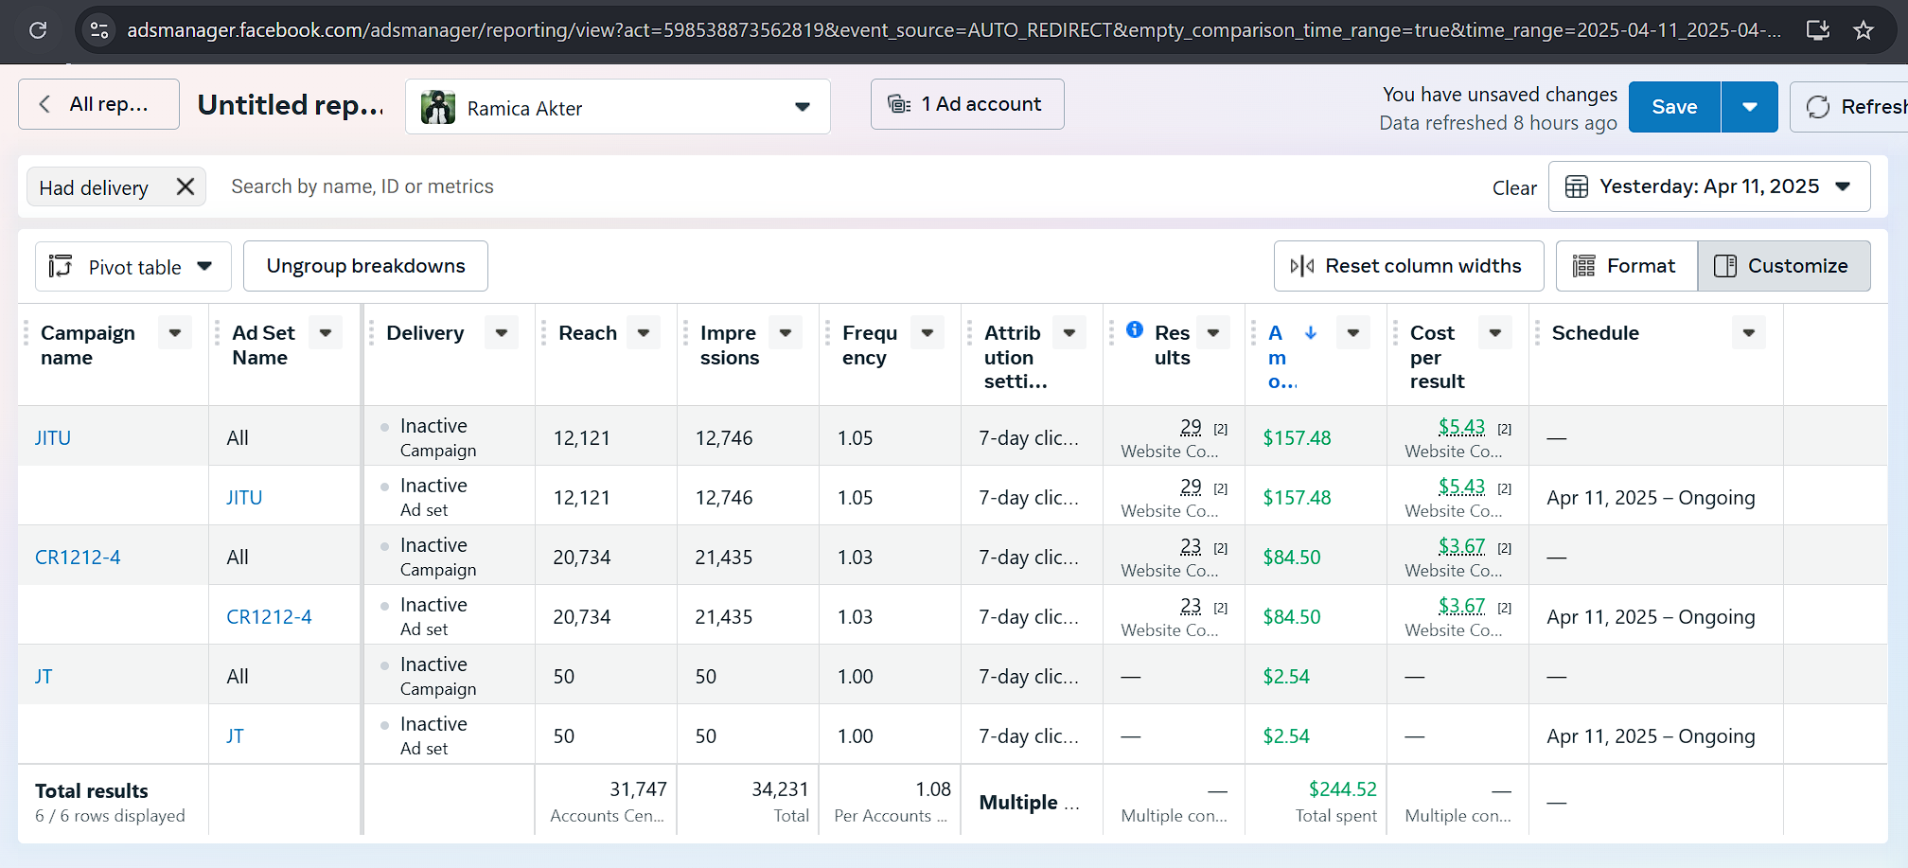The height and width of the screenshot is (868, 1908).
Task: Click the Amount spent sort arrow
Action: pos(1311,332)
